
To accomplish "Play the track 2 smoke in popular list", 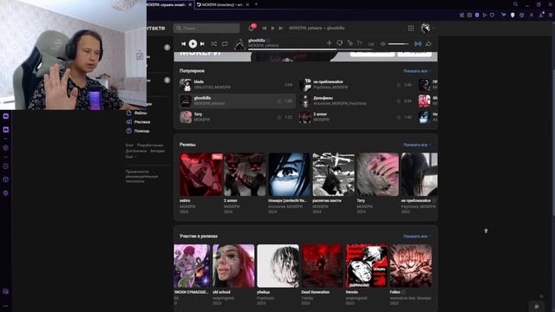I will tap(356, 117).
